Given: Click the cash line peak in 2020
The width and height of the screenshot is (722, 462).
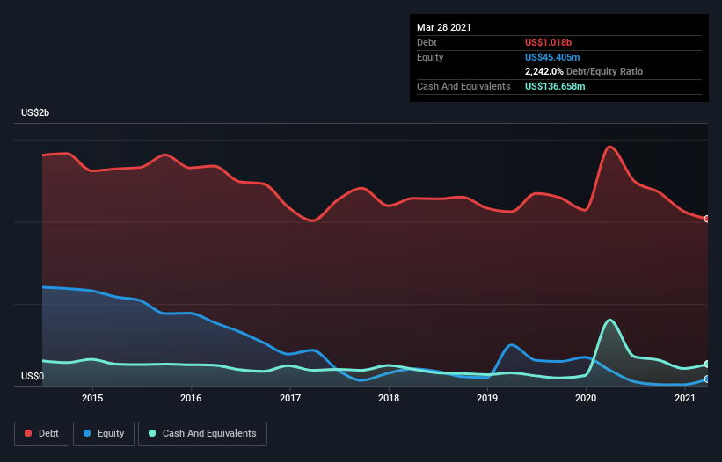Looking at the screenshot, I should 610,321.
